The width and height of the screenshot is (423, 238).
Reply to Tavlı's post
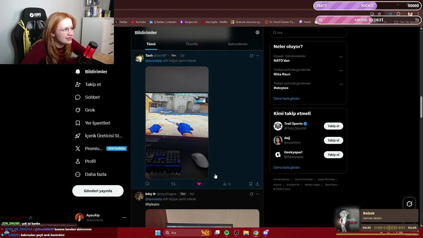pyautogui.click(x=147, y=184)
